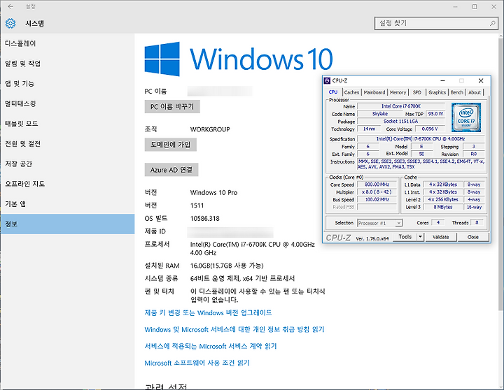Click the Cores value 4
Screen dimensions: 504x390
[x=437, y=222]
